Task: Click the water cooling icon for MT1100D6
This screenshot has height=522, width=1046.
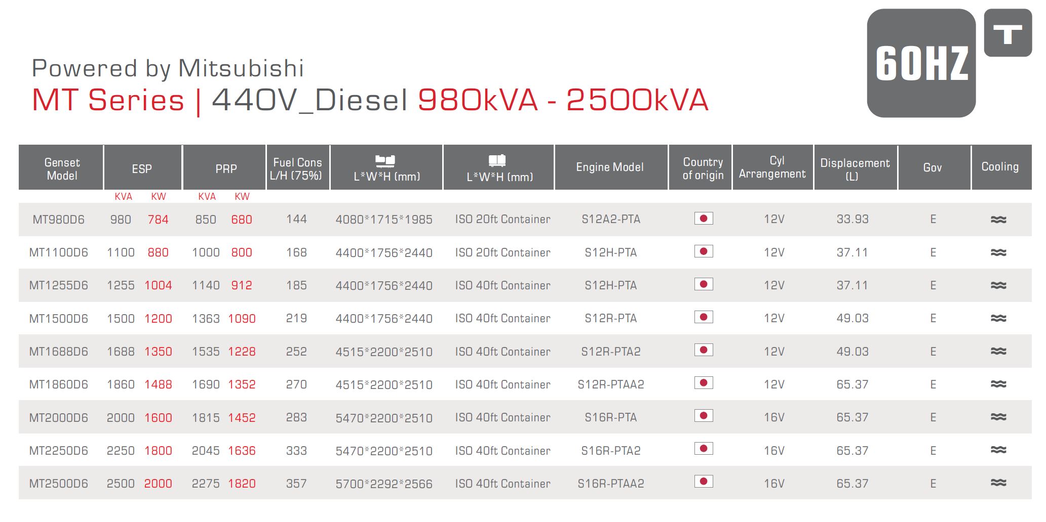Action: pyautogui.click(x=998, y=252)
